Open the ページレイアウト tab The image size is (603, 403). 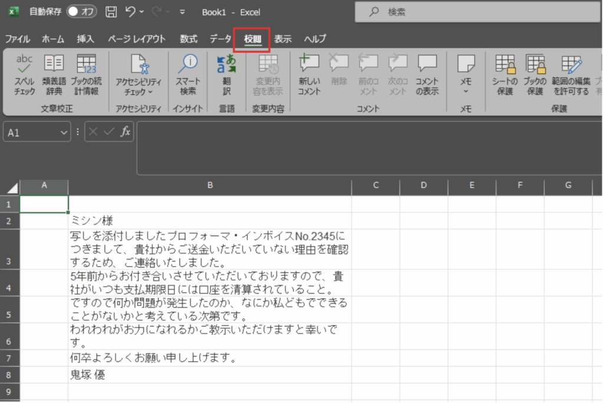(137, 39)
